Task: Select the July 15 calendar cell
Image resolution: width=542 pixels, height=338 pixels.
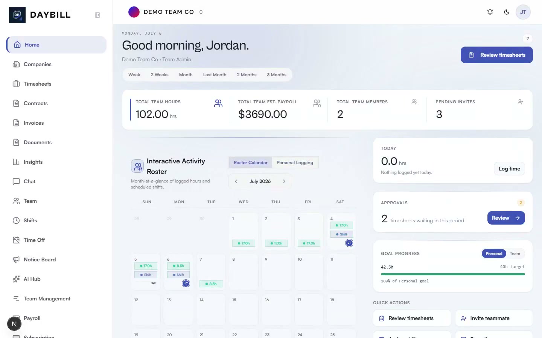Action: click(x=244, y=309)
